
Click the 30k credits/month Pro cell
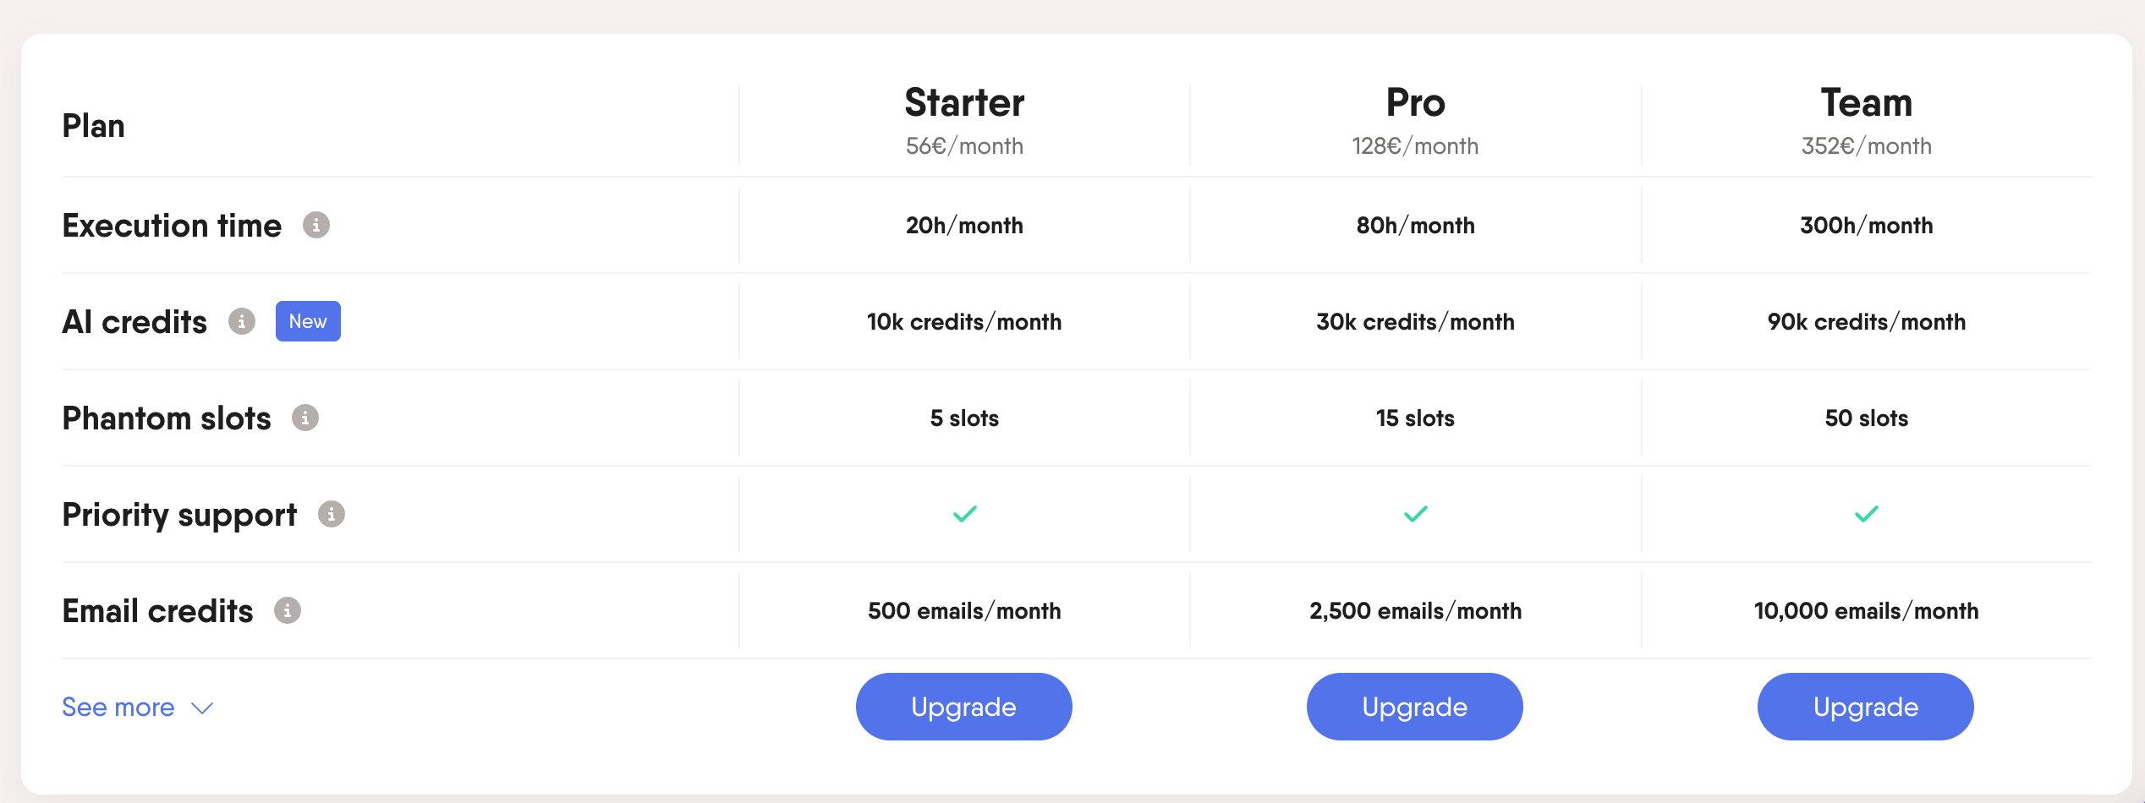coord(1415,322)
